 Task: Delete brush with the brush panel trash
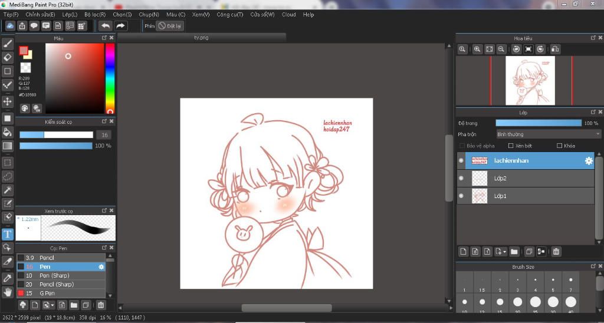[x=100, y=305]
